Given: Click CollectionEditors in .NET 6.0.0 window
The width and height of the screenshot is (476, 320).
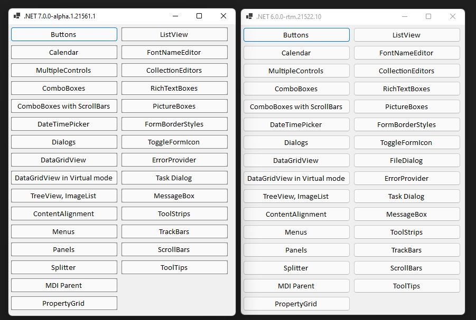Looking at the screenshot, I should pyautogui.click(x=407, y=71).
